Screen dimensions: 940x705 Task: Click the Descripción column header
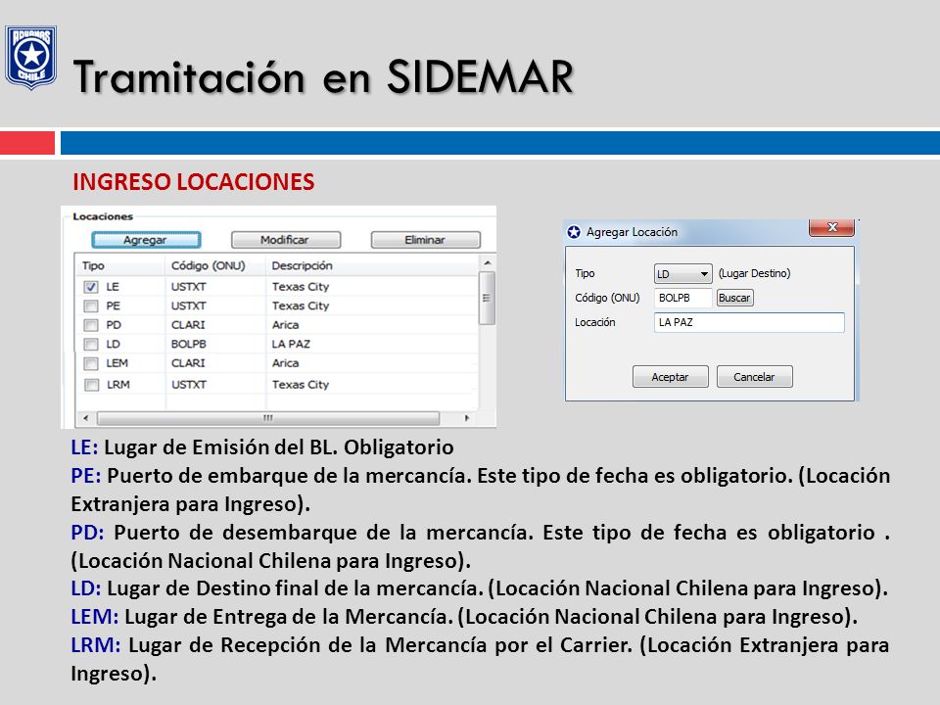coord(303,265)
